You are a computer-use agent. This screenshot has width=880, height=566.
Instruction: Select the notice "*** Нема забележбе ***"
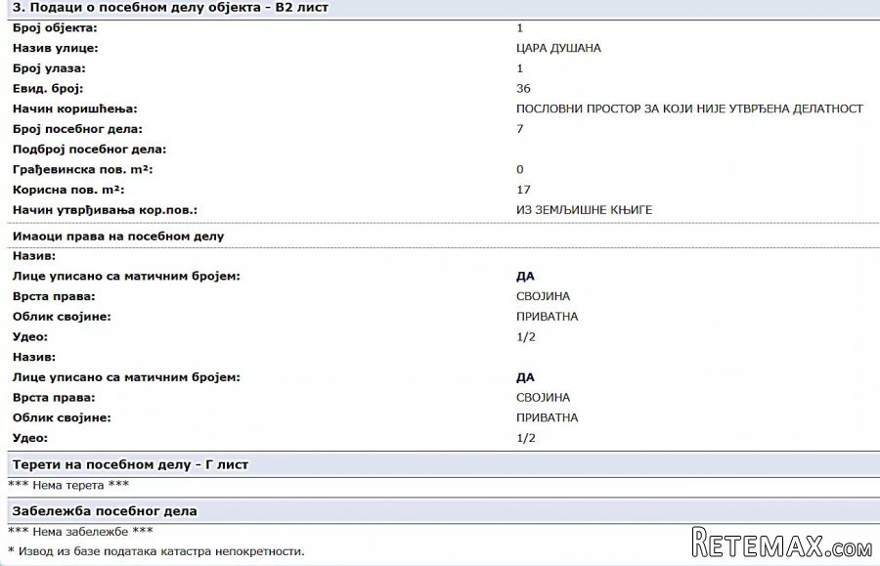click(80, 531)
